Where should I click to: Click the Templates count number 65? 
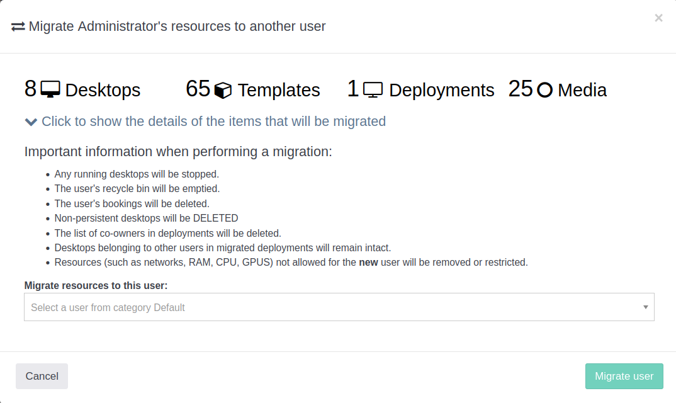point(198,89)
